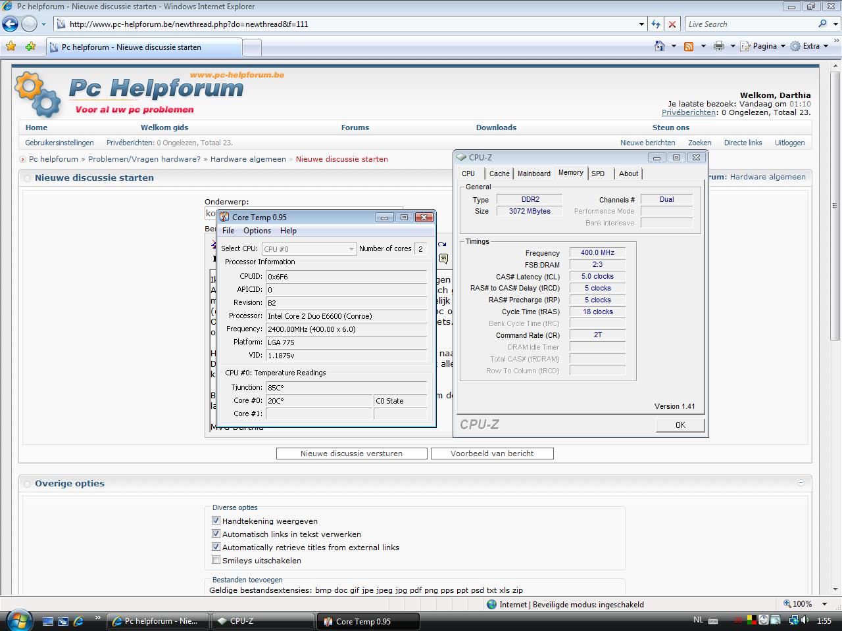Viewport: 842px width, 631px height.
Task: Expand the Print dropdown arrow
Action: [x=732, y=46]
